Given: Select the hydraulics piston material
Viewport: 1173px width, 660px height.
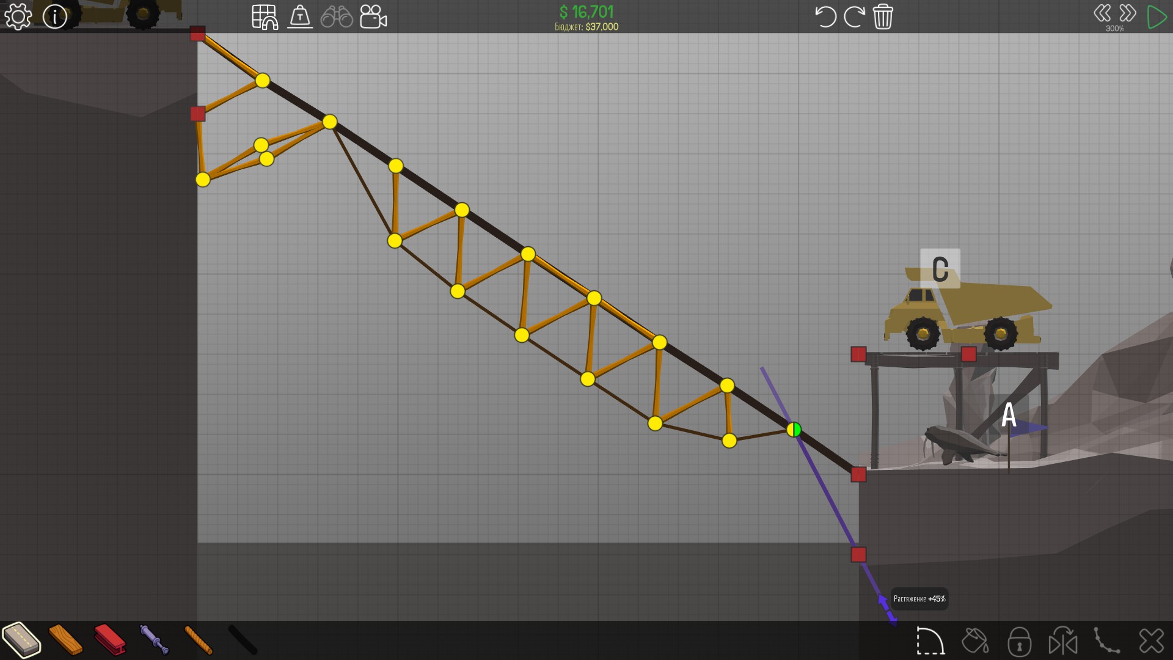Looking at the screenshot, I should point(153,640).
